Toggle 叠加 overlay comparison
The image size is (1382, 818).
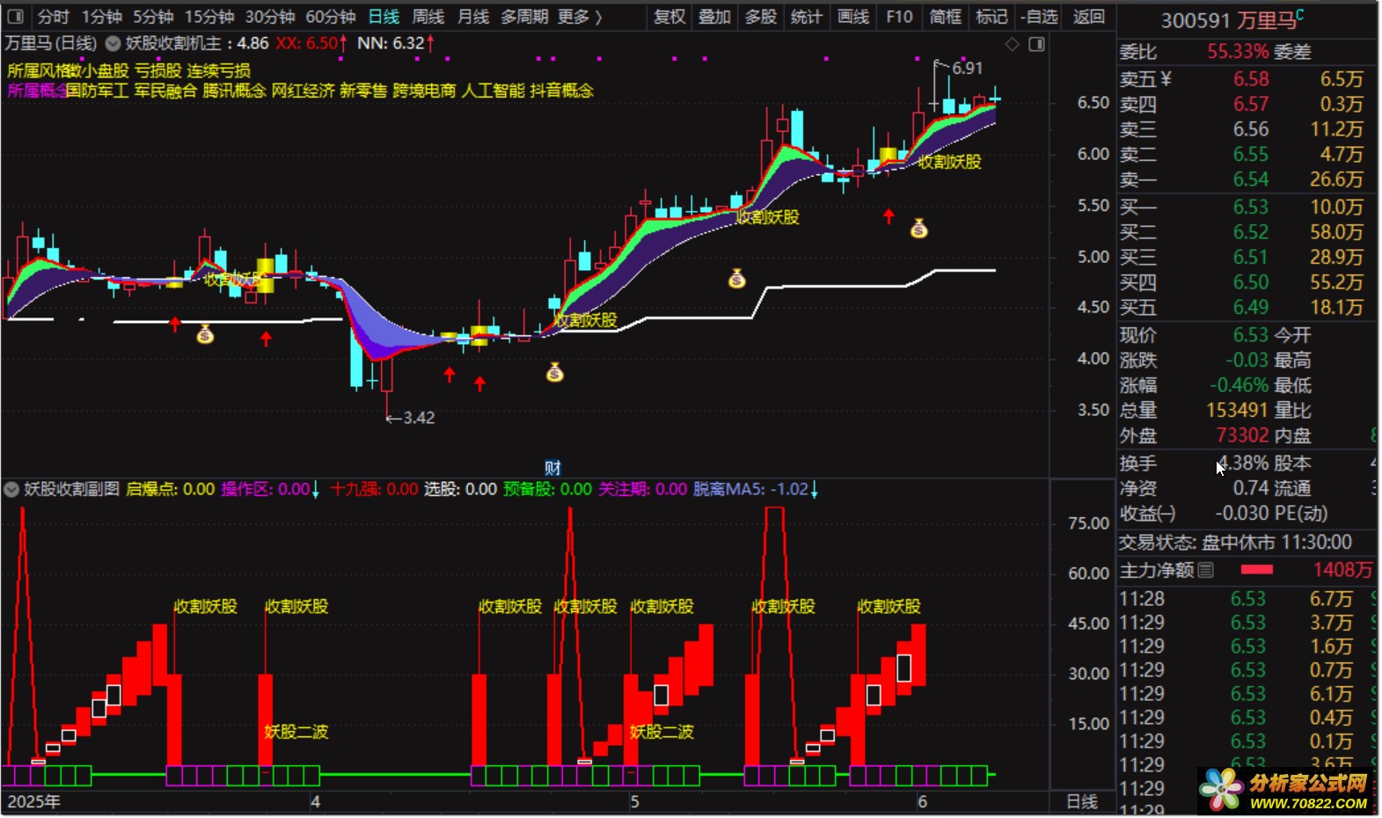tap(714, 17)
